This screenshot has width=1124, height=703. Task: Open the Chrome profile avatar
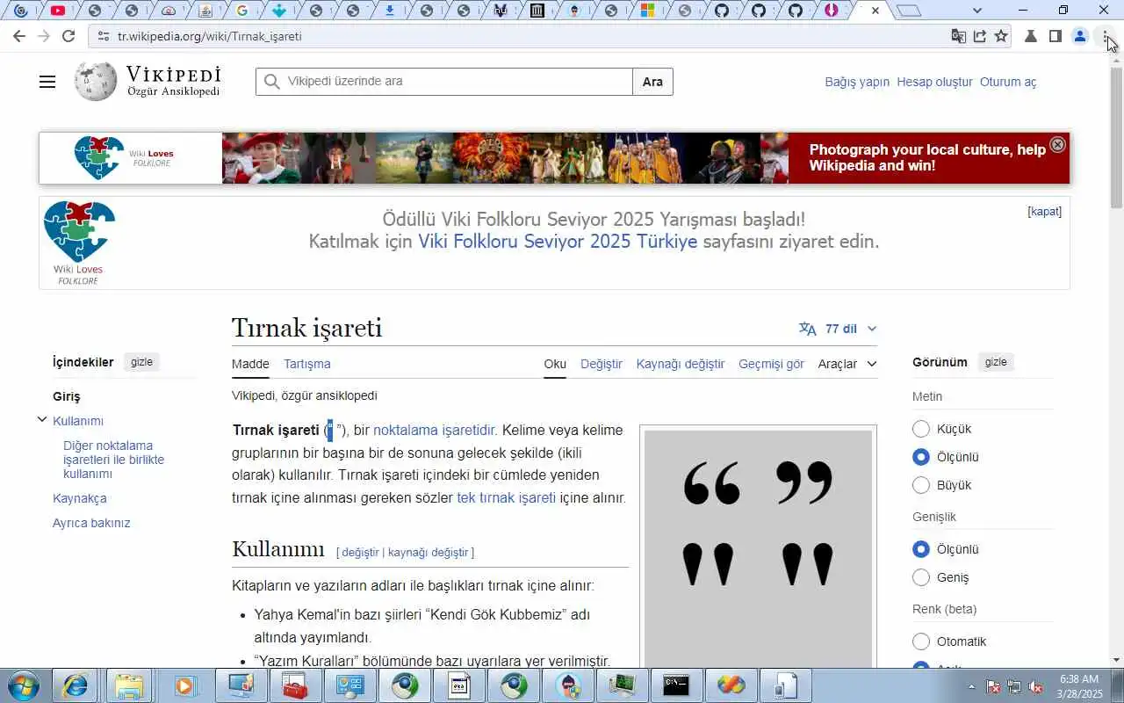click(x=1080, y=36)
